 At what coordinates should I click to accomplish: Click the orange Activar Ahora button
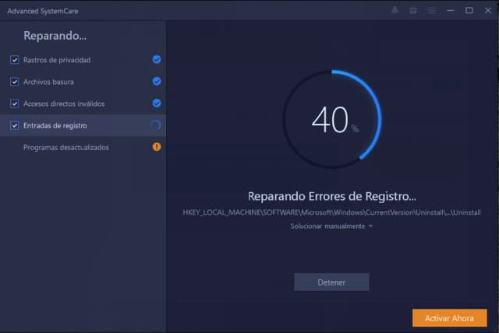pyautogui.click(x=449, y=317)
